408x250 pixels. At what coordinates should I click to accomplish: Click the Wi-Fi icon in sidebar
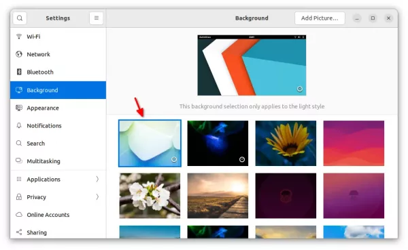coord(19,37)
